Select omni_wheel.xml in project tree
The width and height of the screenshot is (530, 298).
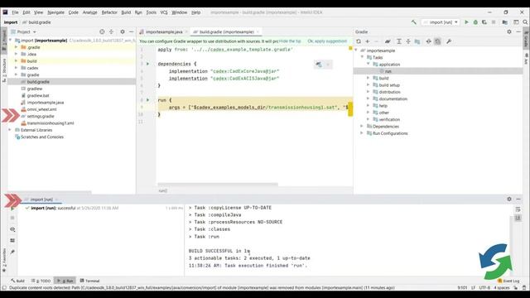coord(41,109)
